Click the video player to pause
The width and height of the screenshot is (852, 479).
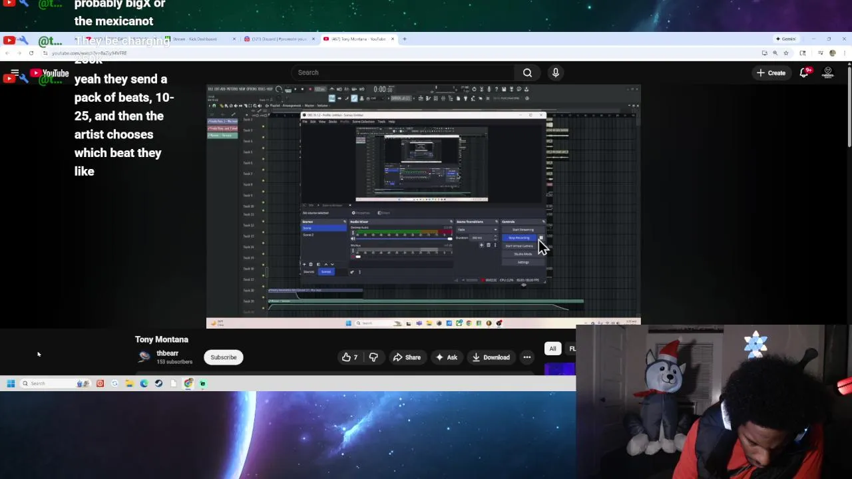pos(423,206)
